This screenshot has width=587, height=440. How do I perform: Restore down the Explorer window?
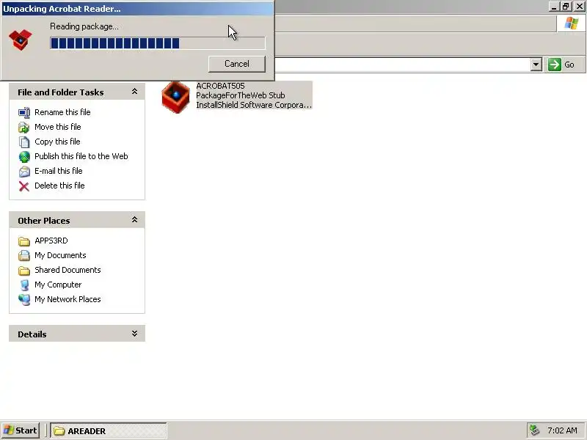click(566, 7)
